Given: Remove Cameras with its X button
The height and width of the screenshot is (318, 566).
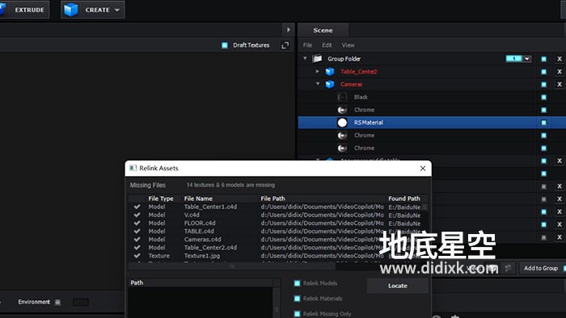Looking at the screenshot, I should point(560,84).
